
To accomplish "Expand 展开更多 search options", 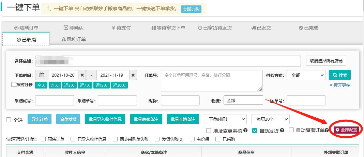I will pyautogui.click(x=339, y=85).
